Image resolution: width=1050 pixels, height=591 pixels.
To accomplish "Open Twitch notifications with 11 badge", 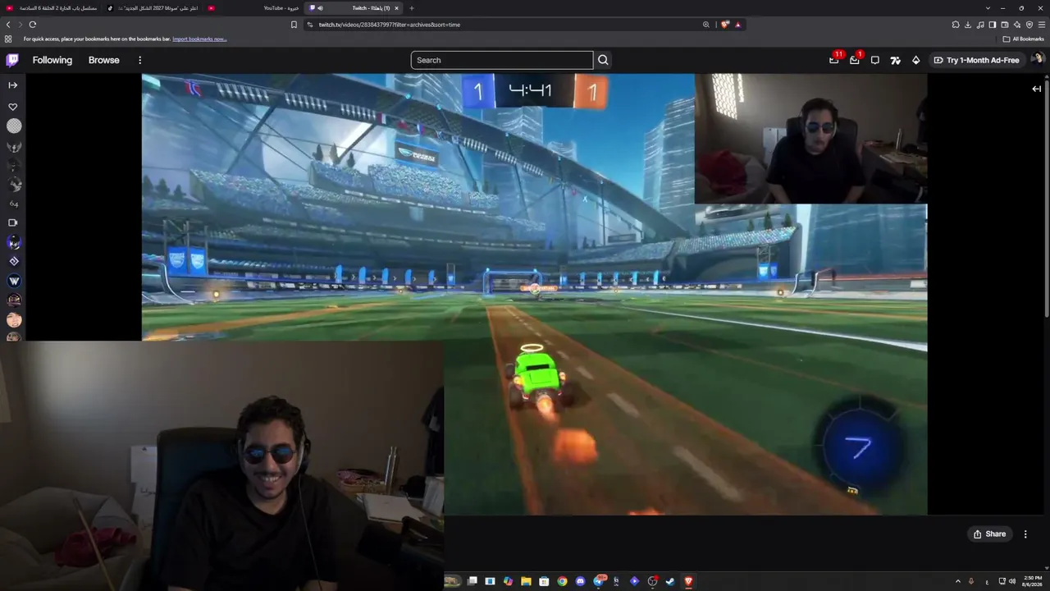I will coord(834,60).
